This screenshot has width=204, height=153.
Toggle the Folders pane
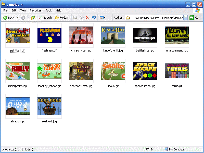[62, 18]
